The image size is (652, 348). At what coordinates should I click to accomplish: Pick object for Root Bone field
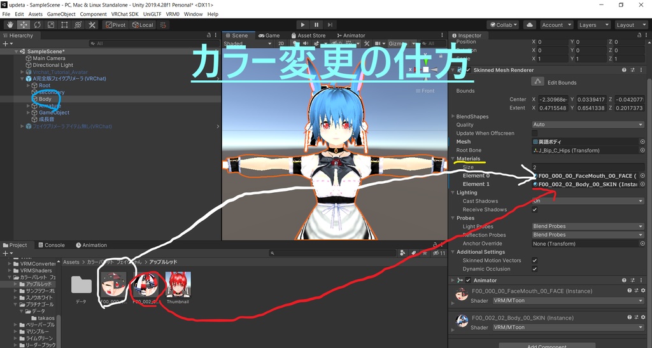[x=642, y=150]
